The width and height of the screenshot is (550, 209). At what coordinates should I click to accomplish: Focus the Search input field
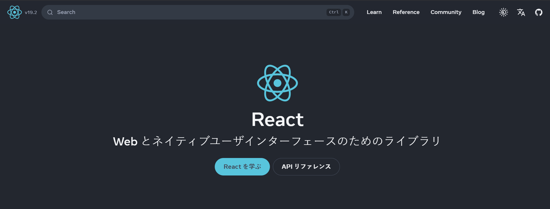coord(198,12)
